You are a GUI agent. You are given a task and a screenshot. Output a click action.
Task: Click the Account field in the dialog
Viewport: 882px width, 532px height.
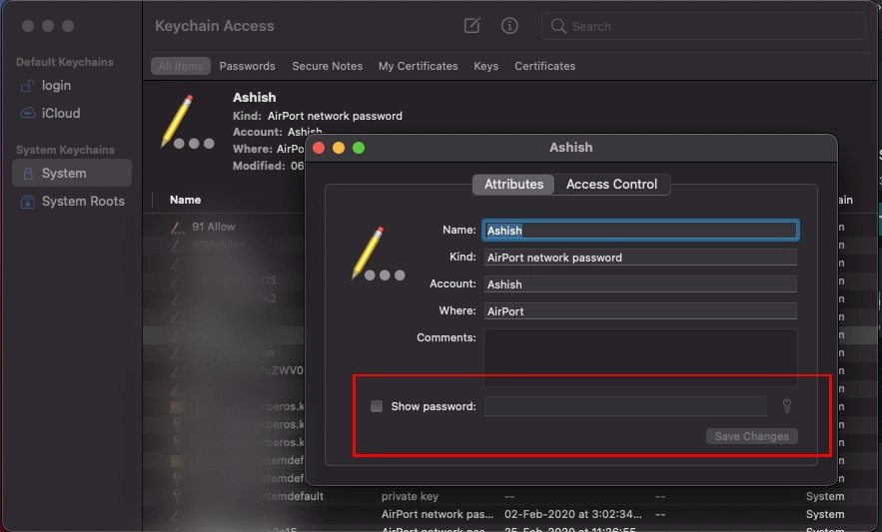point(640,284)
